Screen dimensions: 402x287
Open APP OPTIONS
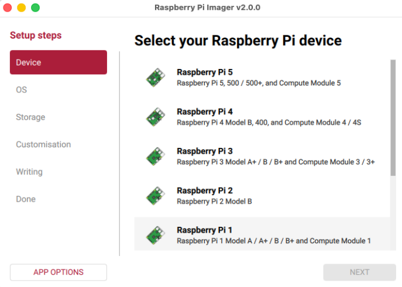coord(59,272)
